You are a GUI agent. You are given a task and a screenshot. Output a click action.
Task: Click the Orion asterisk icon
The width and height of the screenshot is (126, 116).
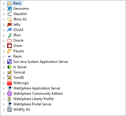tap(9, 46)
